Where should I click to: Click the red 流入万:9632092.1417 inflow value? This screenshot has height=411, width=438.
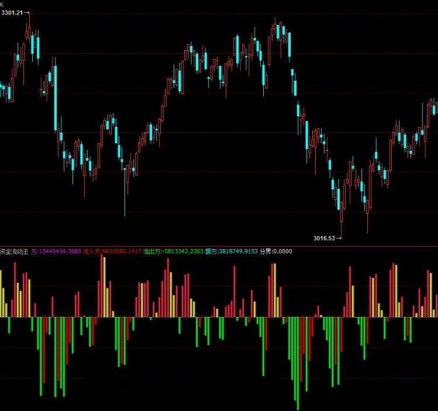coord(112,251)
